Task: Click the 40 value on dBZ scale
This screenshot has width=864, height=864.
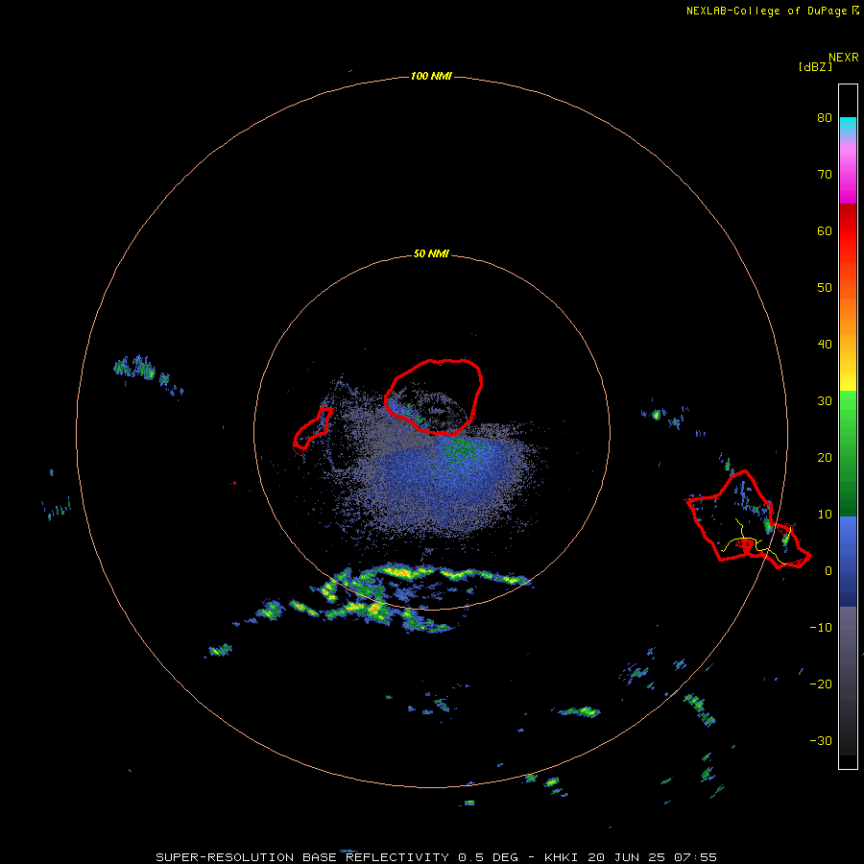Action: [825, 345]
